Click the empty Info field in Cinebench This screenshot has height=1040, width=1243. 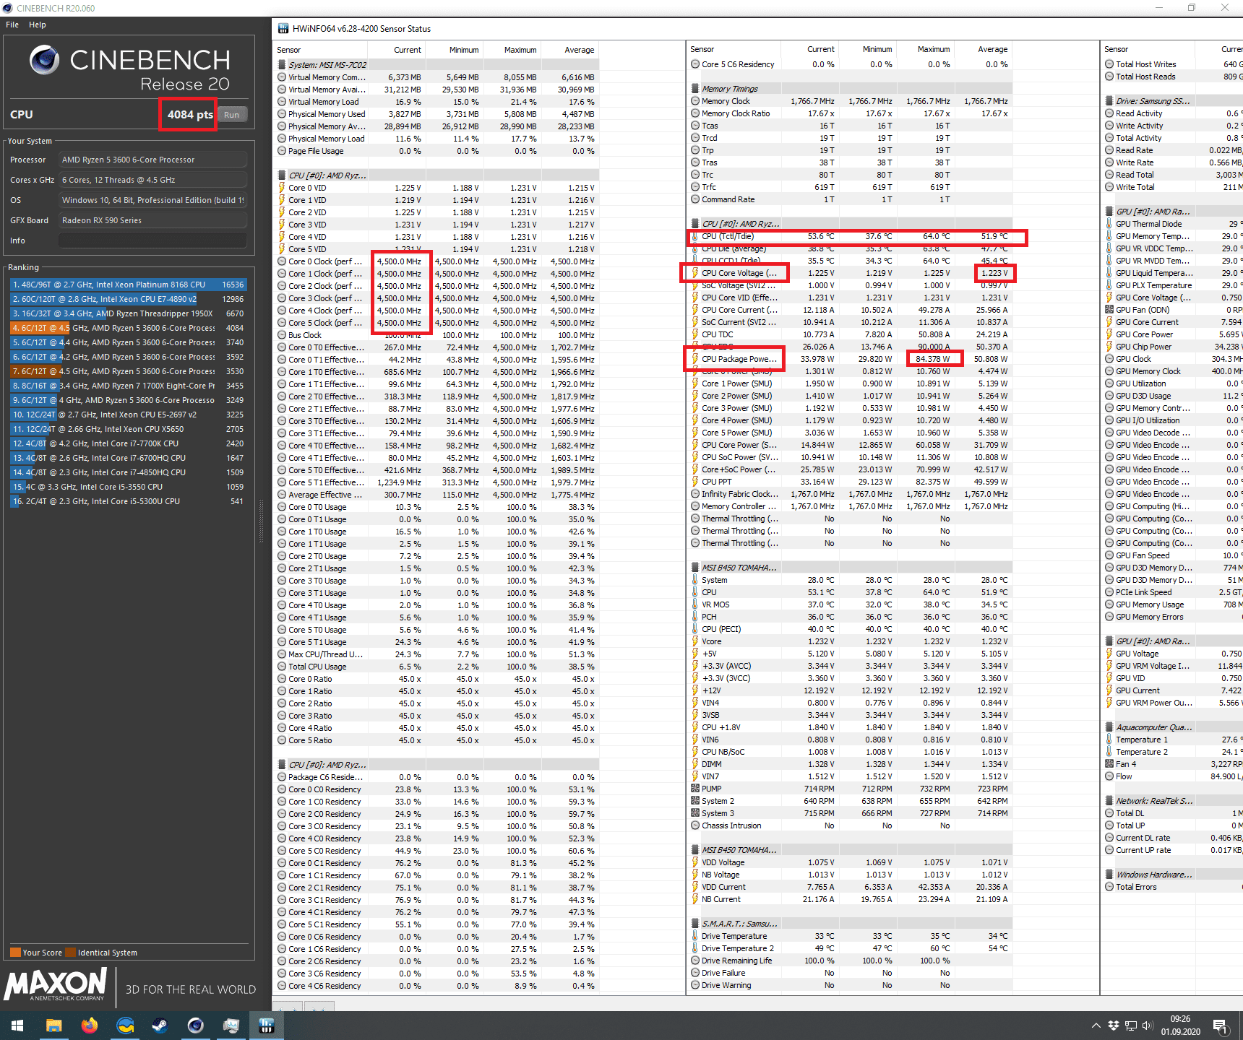152,240
